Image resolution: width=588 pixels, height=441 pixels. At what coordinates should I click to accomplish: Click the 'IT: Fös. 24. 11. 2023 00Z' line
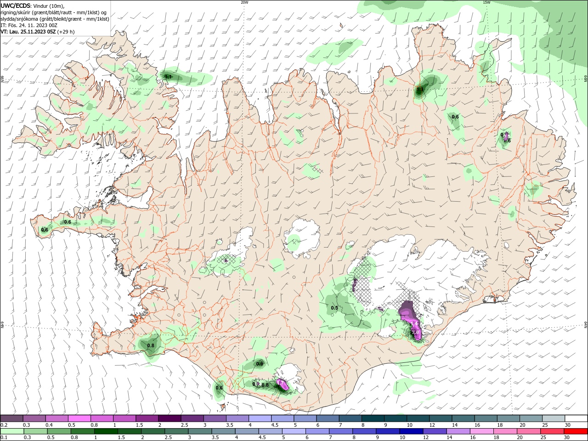(29, 25)
